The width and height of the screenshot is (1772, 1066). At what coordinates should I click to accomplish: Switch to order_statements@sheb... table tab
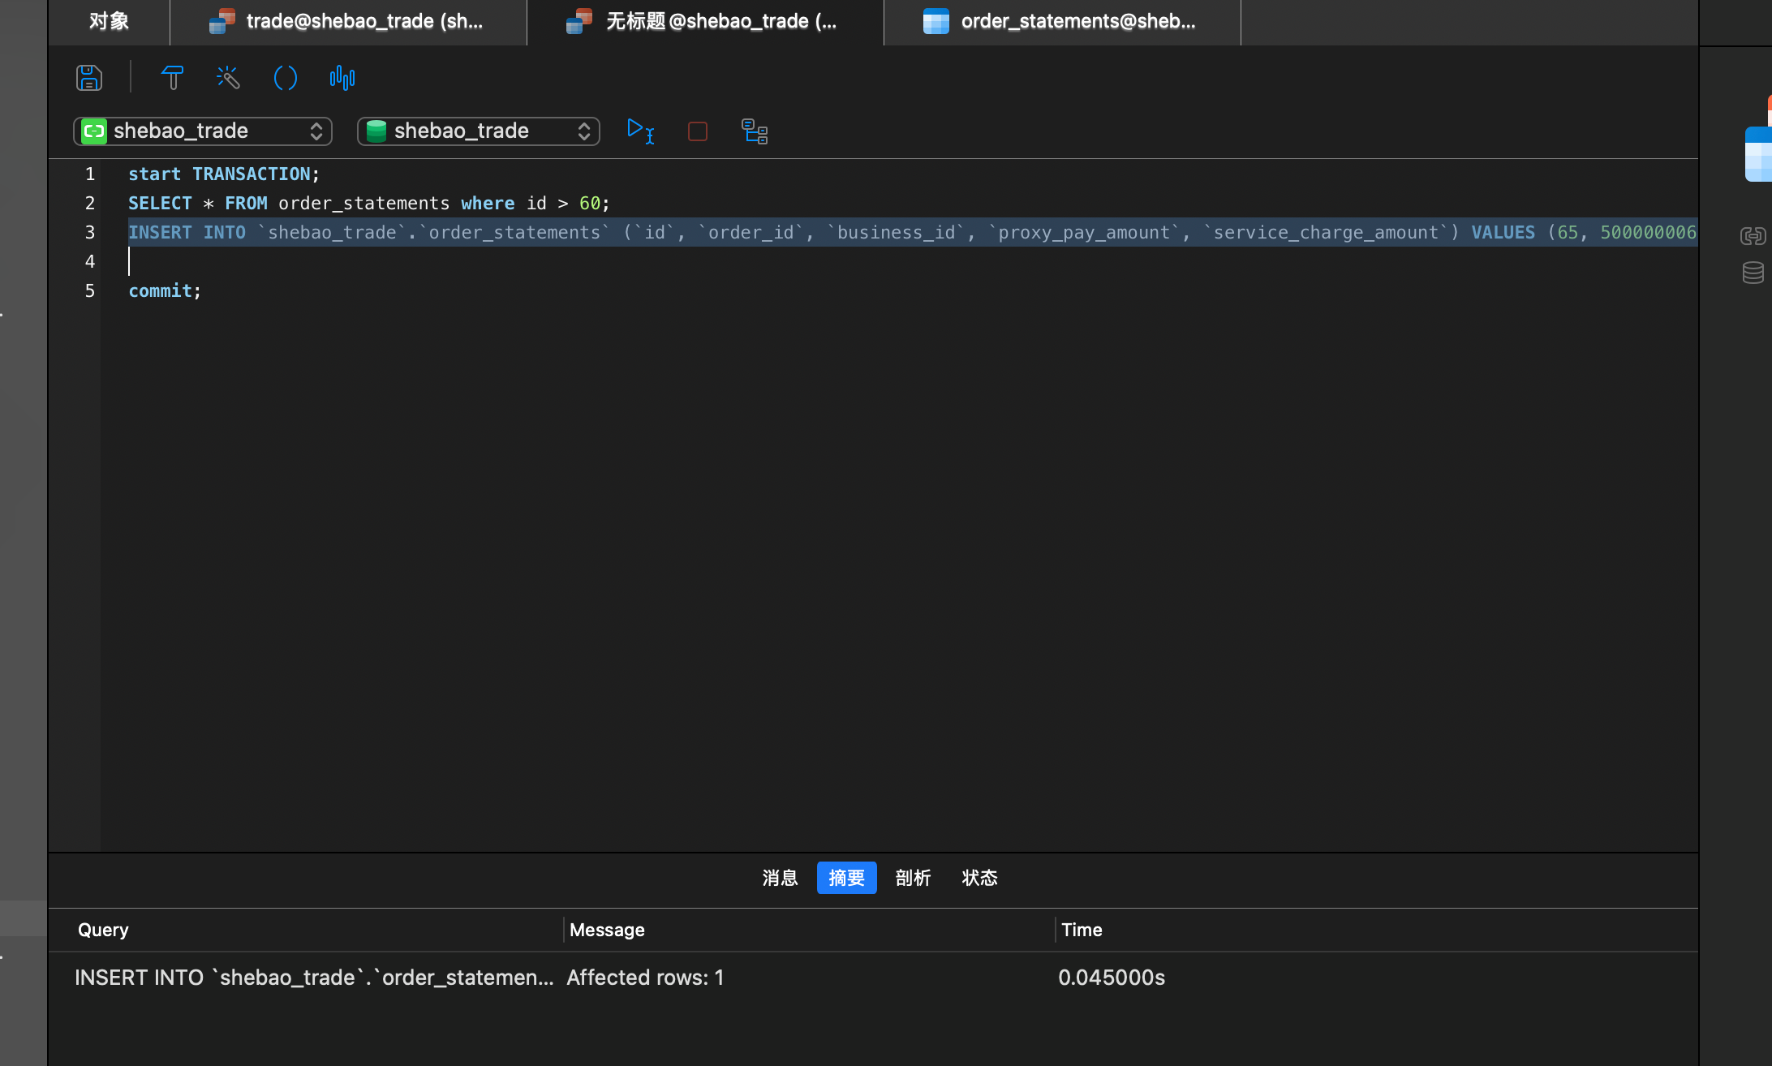tap(1062, 21)
